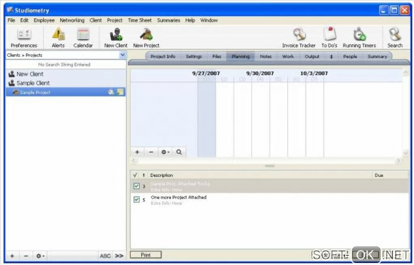Click planning chart scroll left arrow
The width and height of the screenshot is (414, 265).
pos(134,160)
